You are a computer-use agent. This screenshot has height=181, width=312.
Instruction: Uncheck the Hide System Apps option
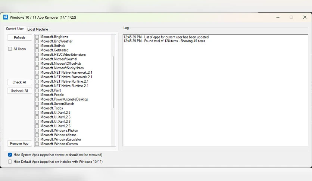coord(10,155)
